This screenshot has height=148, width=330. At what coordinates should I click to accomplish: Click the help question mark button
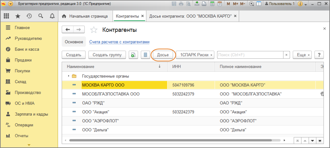[319, 55]
